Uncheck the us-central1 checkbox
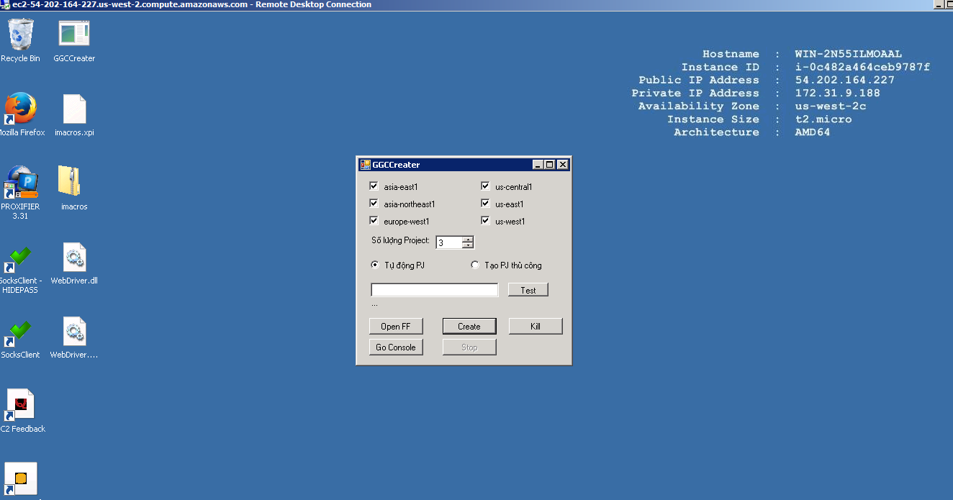This screenshot has width=953, height=500. (x=485, y=186)
